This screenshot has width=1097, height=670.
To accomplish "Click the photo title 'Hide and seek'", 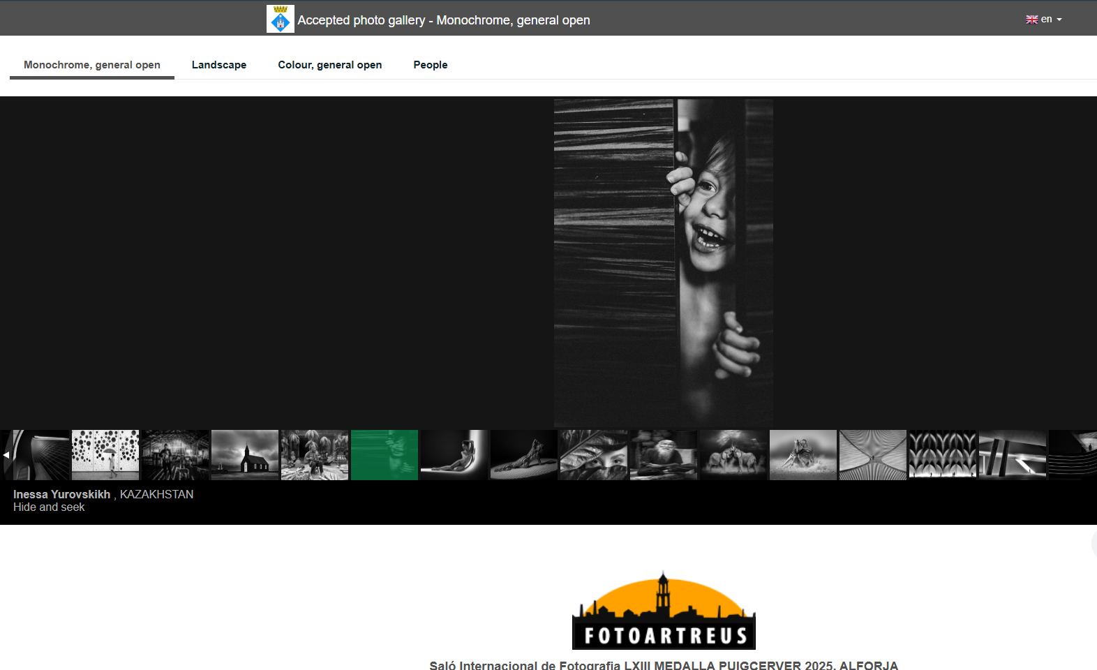I will [49, 507].
